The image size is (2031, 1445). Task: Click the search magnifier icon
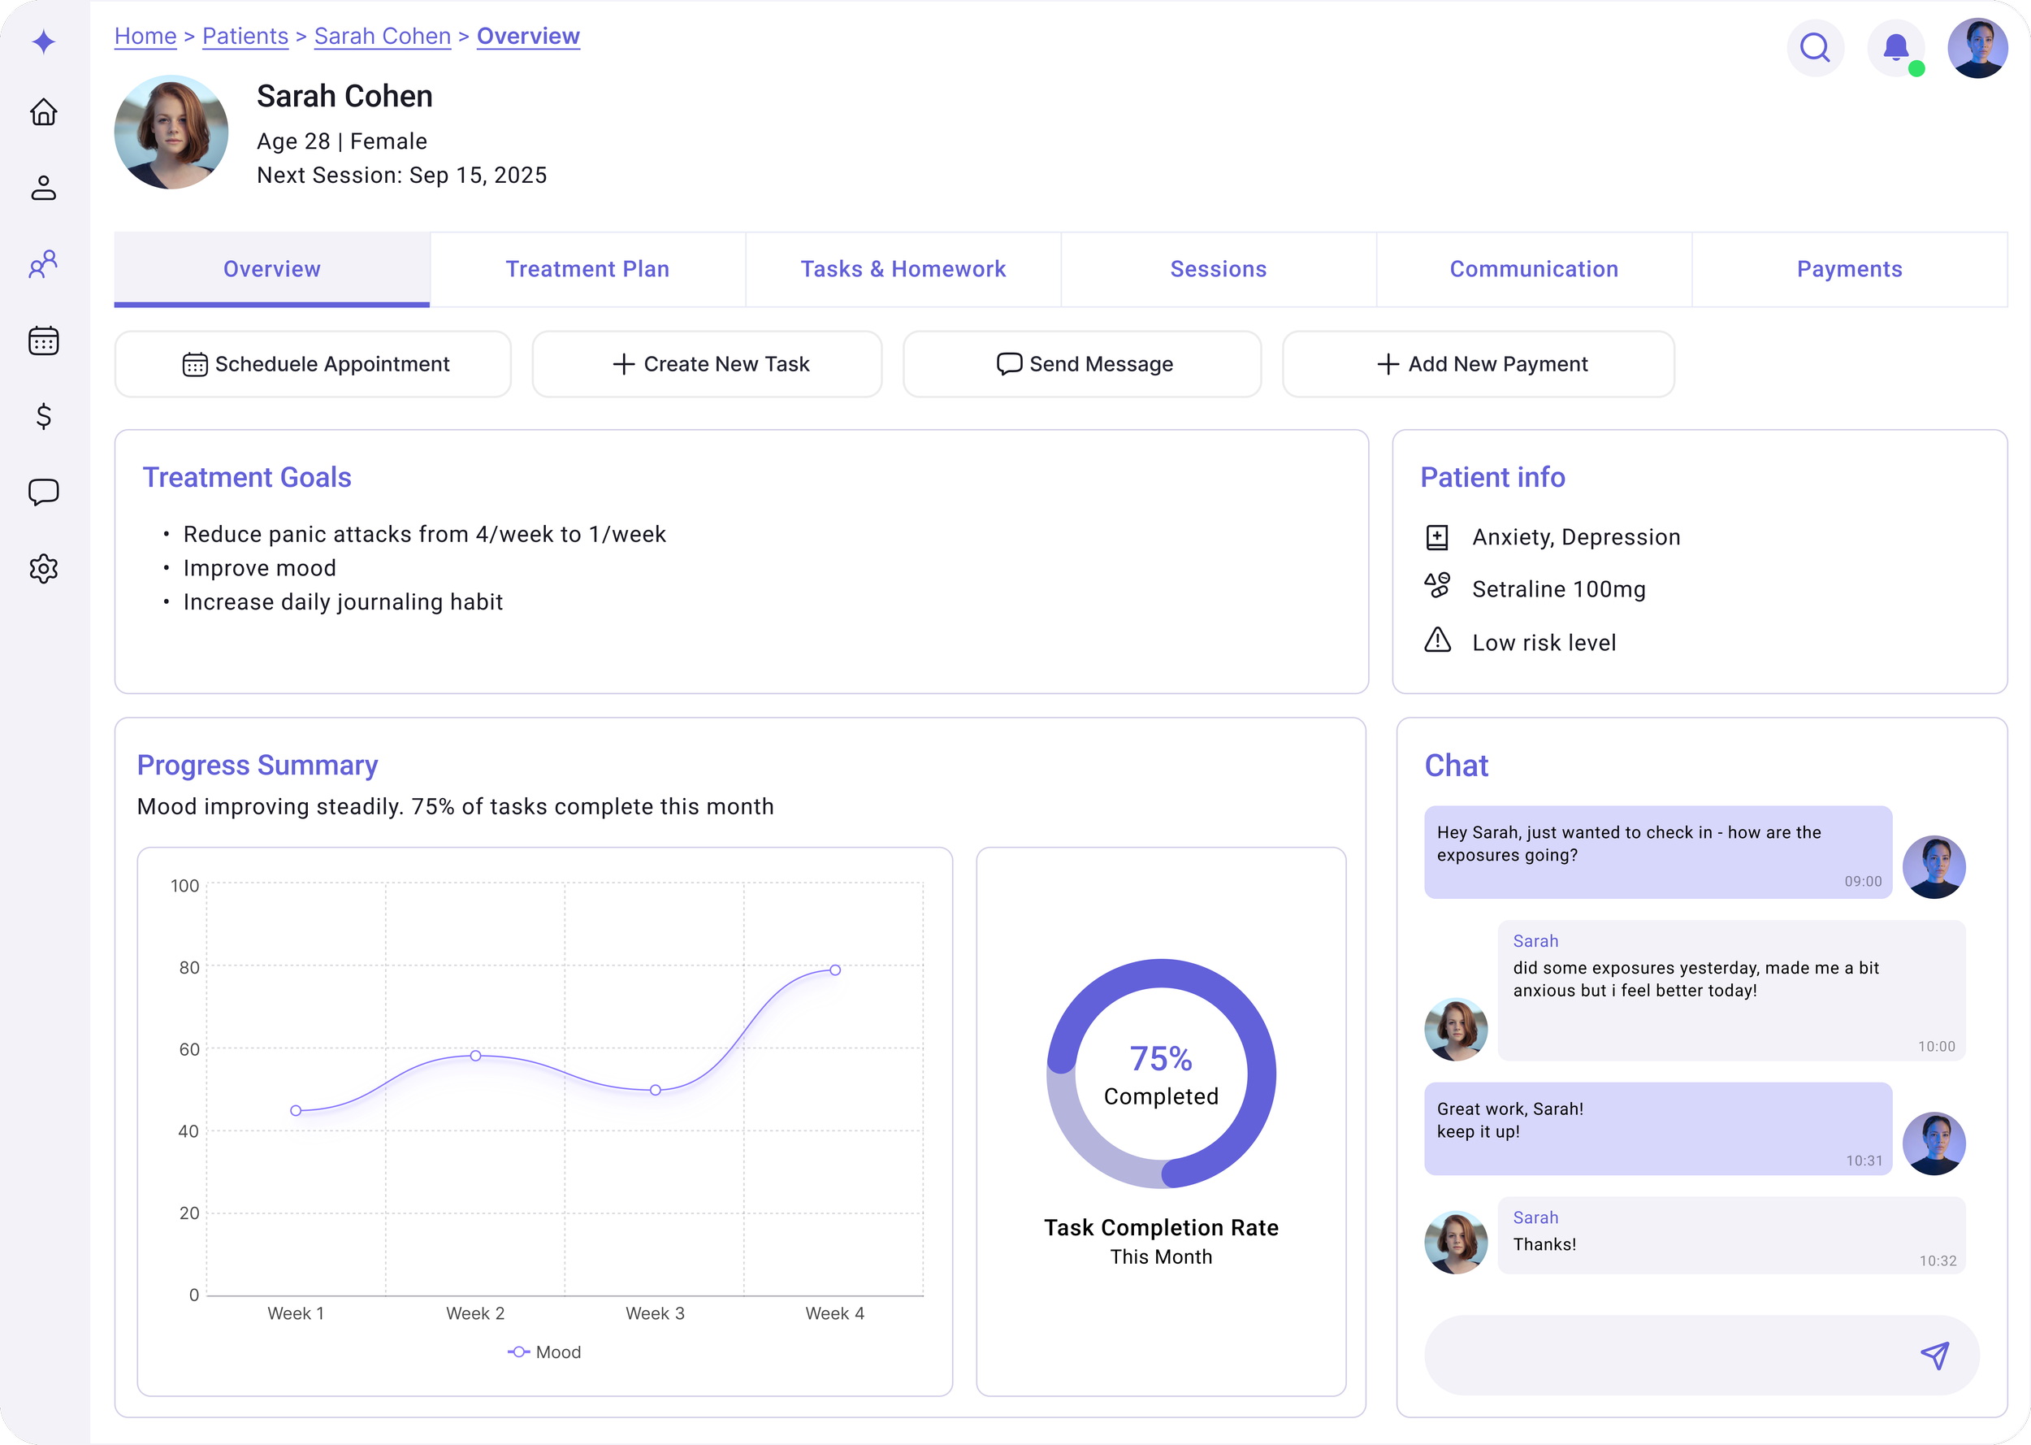pos(1814,47)
